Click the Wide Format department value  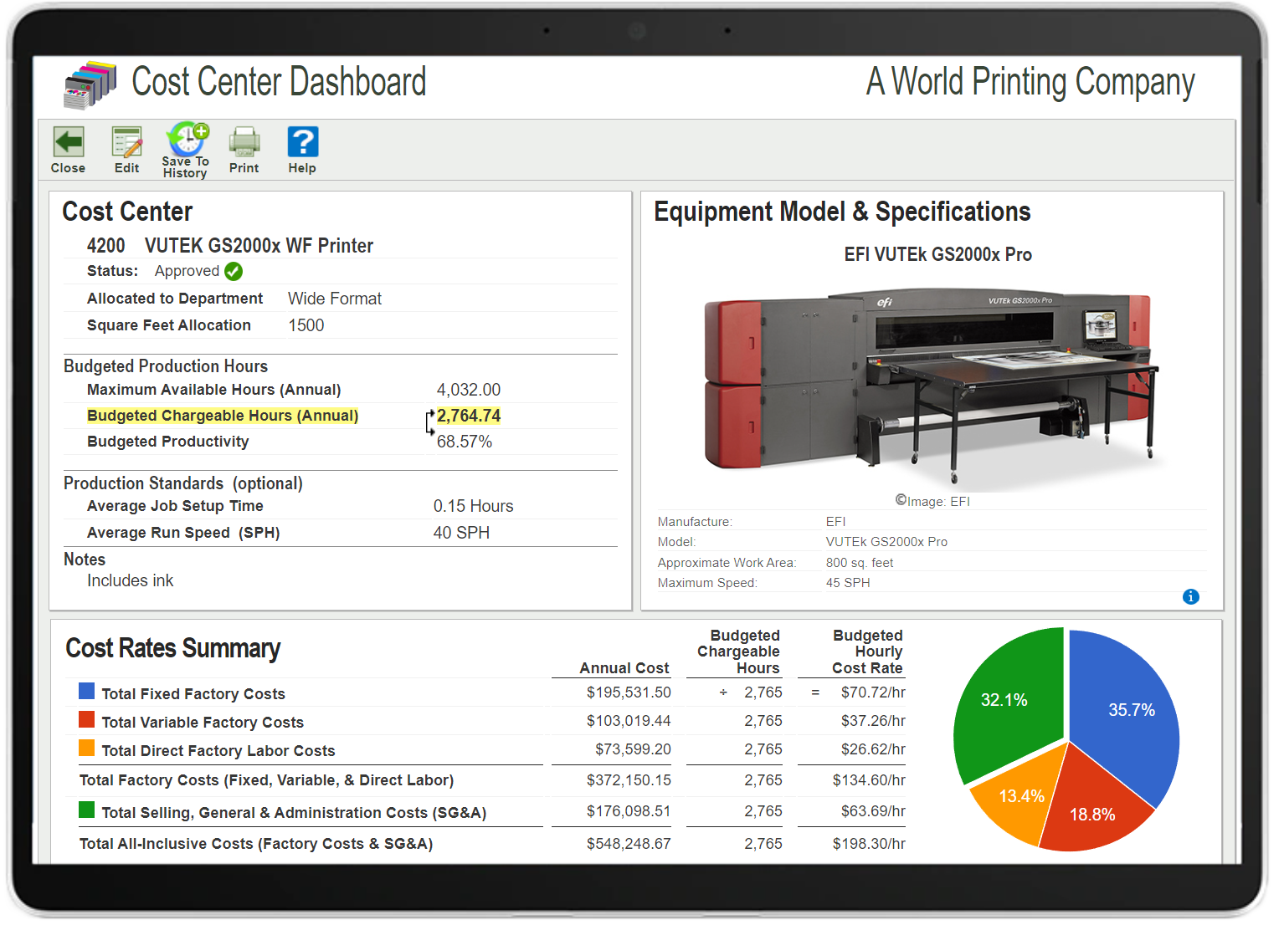click(335, 299)
